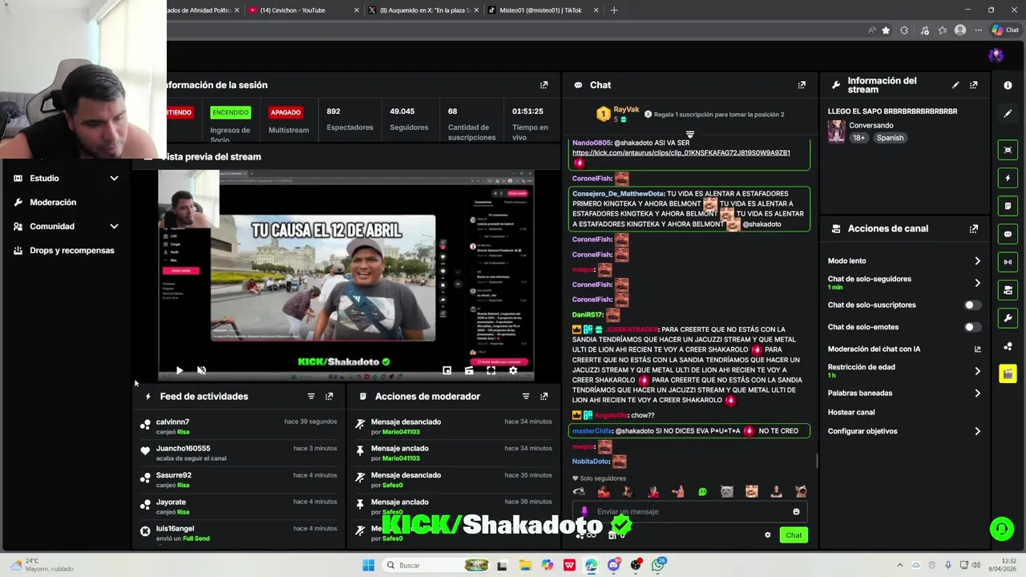
Task: Open the info icon in right sidebar
Action: coord(1008,85)
